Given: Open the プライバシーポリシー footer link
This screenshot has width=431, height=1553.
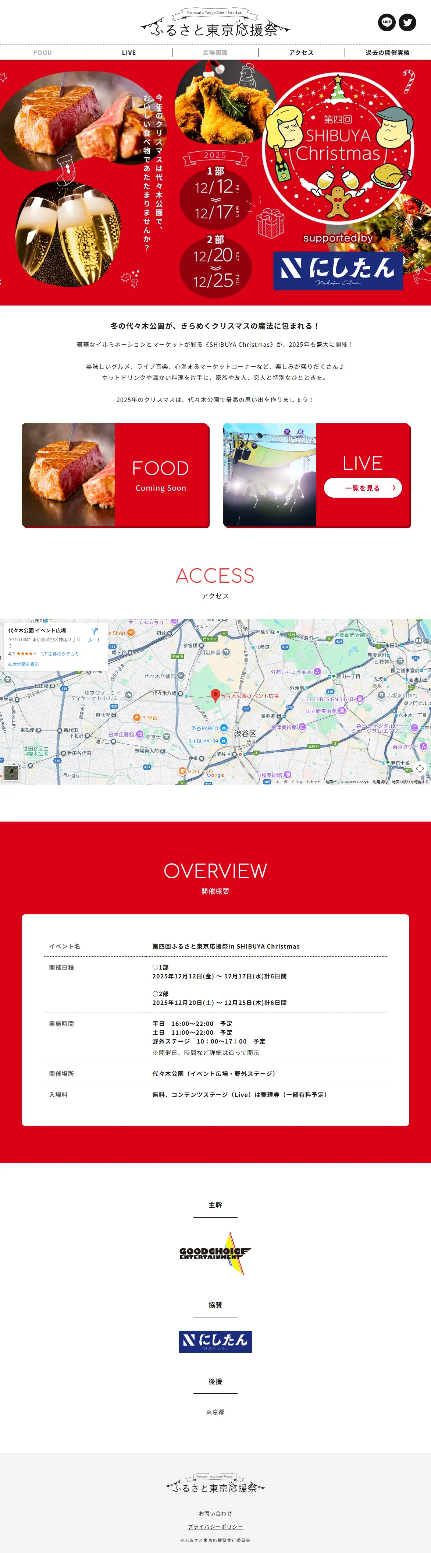Looking at the screenshot, I should 215,1526.
